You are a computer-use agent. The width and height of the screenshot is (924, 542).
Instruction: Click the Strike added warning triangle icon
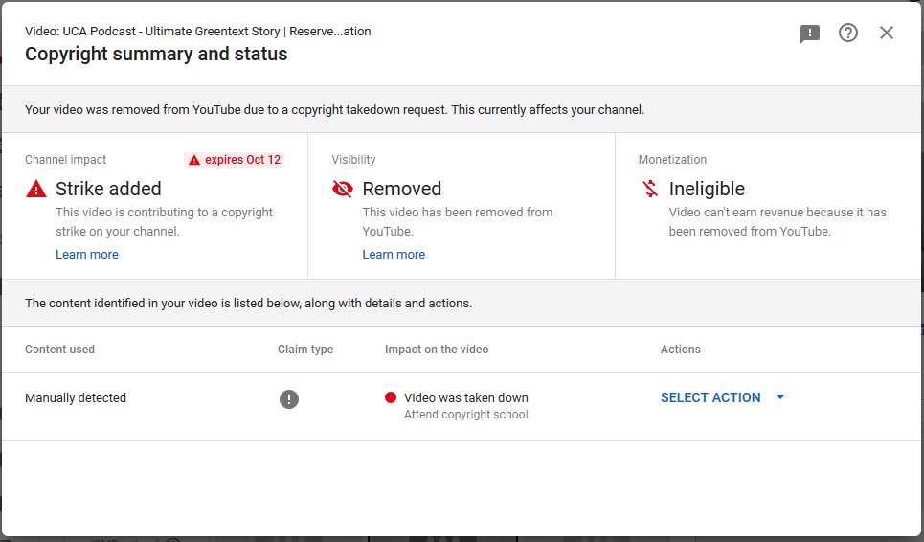36,189
